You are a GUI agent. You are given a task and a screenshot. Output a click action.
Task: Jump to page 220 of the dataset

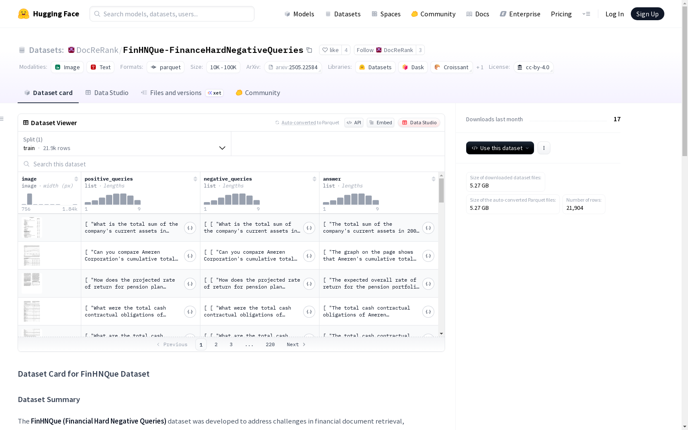pyautogui.click(x=270, y=344)
